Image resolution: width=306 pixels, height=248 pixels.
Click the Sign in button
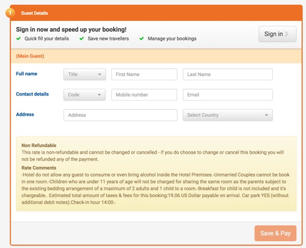tap(277, 34)
